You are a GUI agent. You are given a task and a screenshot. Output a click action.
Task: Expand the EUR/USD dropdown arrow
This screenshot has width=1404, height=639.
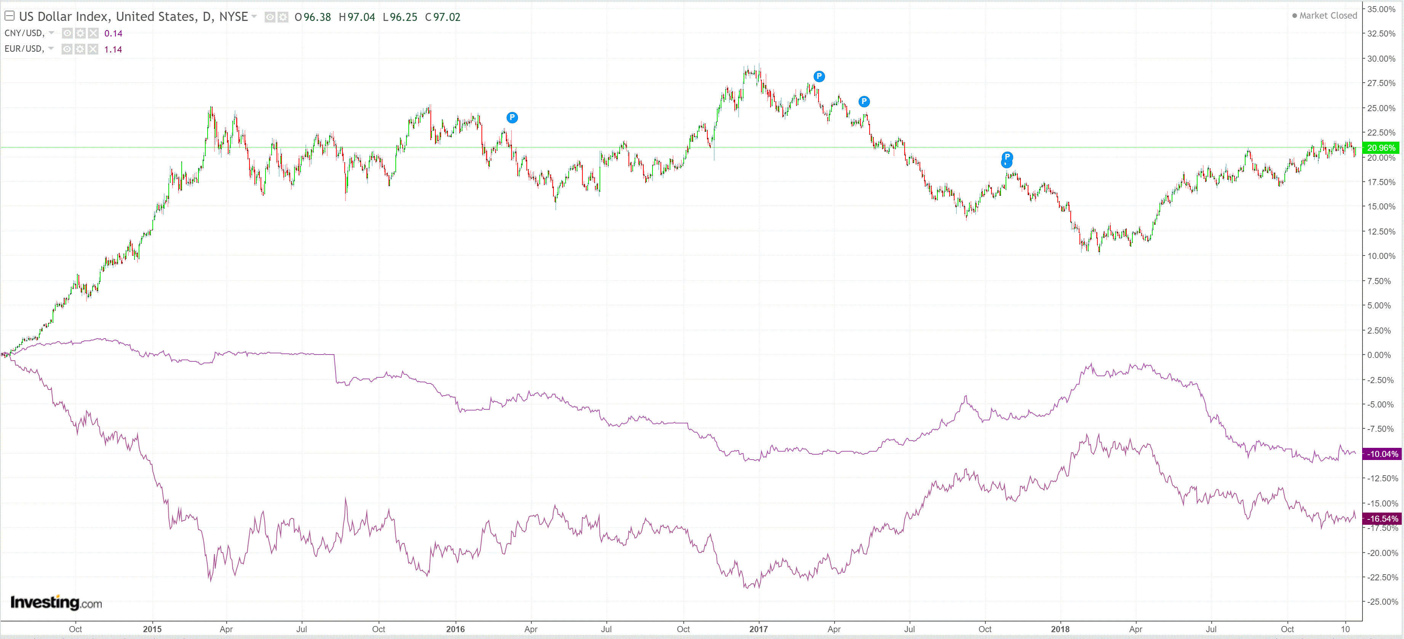click(x=51, y=48)
